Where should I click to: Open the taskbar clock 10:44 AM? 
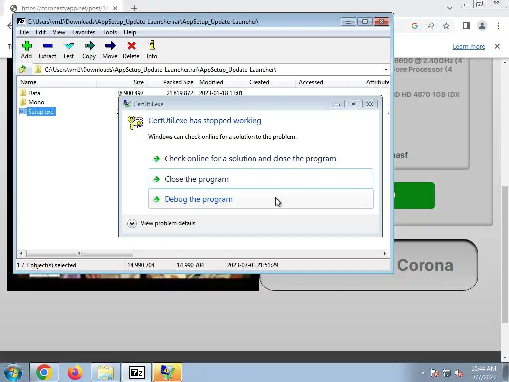tap(483, 373)
